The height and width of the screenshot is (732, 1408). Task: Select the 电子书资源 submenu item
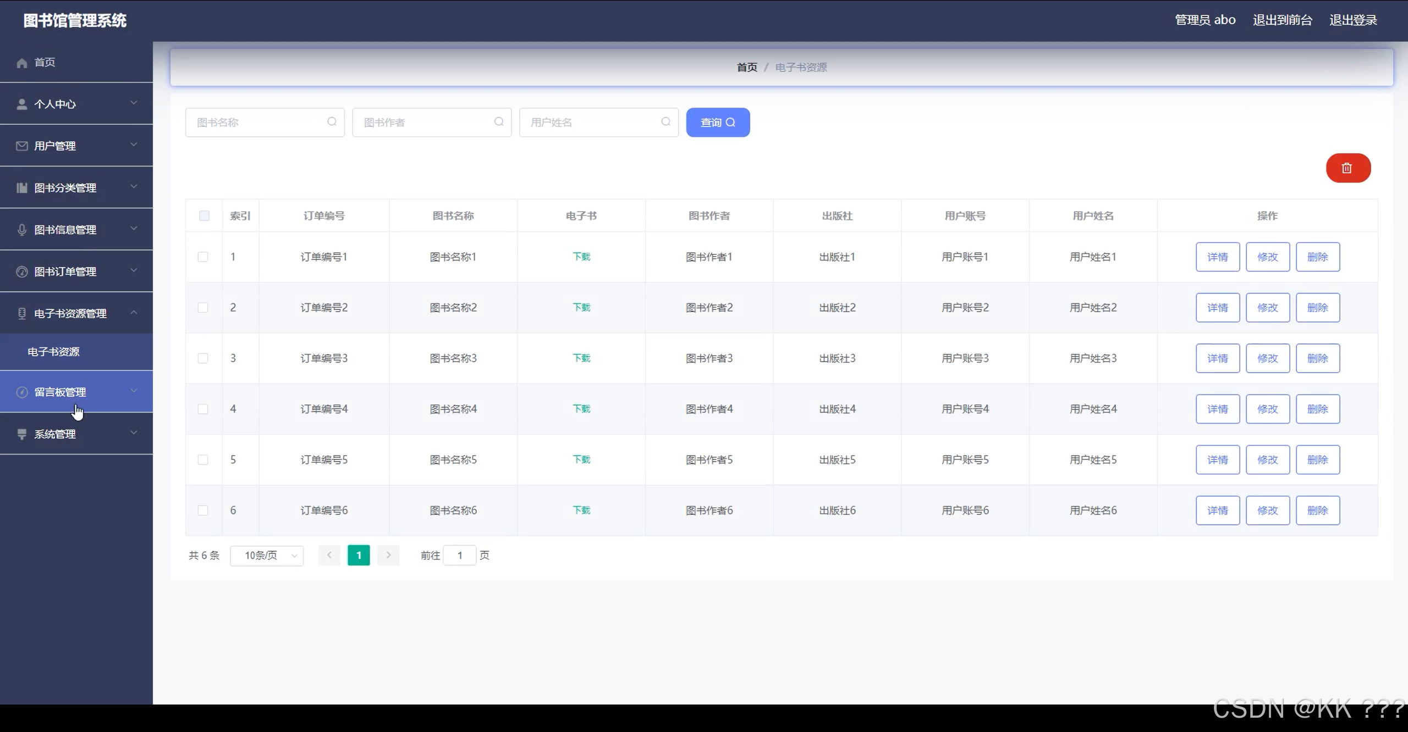(54, 352)
